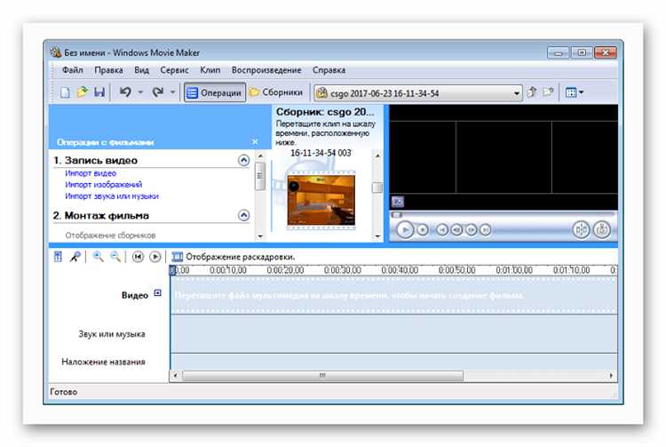Click the timeline playhead marker at start

[x=172, y=271]
